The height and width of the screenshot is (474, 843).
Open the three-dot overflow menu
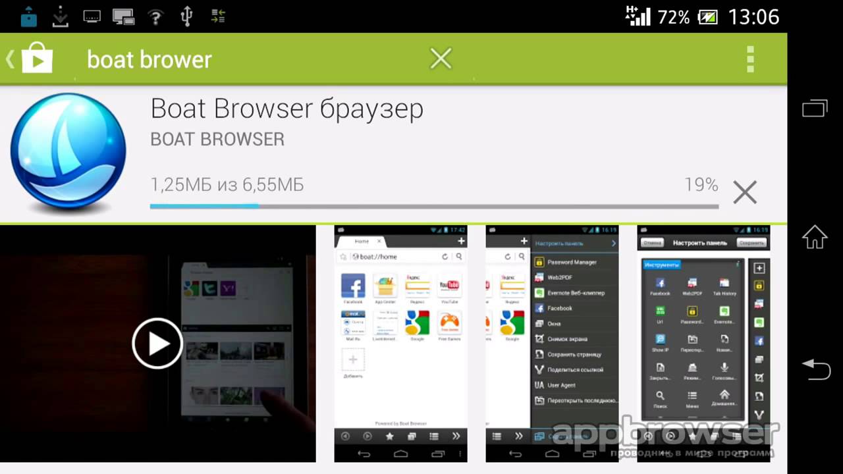[750, 59]
